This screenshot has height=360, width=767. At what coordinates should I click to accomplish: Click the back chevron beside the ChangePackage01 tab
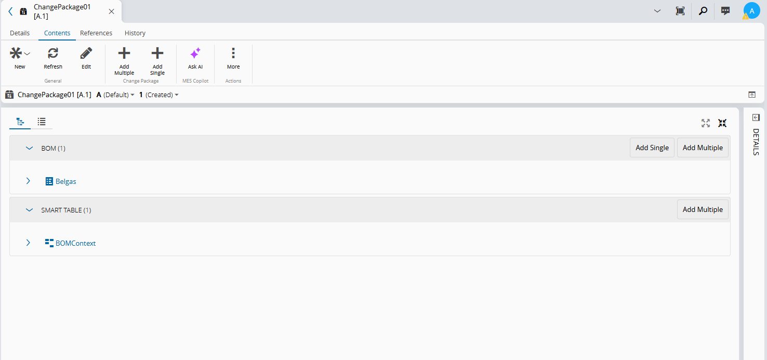coord(10,11)
